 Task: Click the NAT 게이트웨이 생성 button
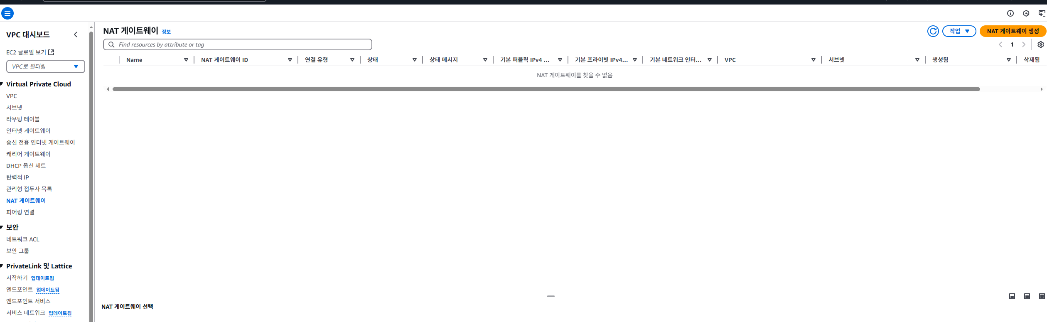[x=1013, y=31]
